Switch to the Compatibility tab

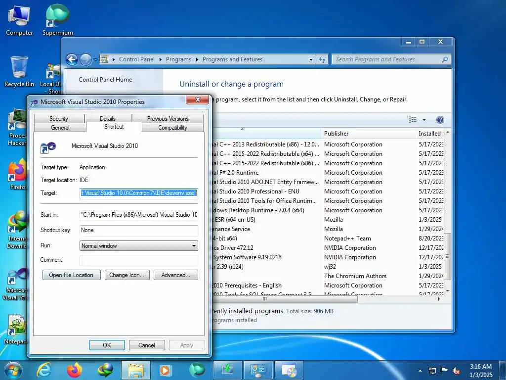pyautogui.click(x=172, y=128)
